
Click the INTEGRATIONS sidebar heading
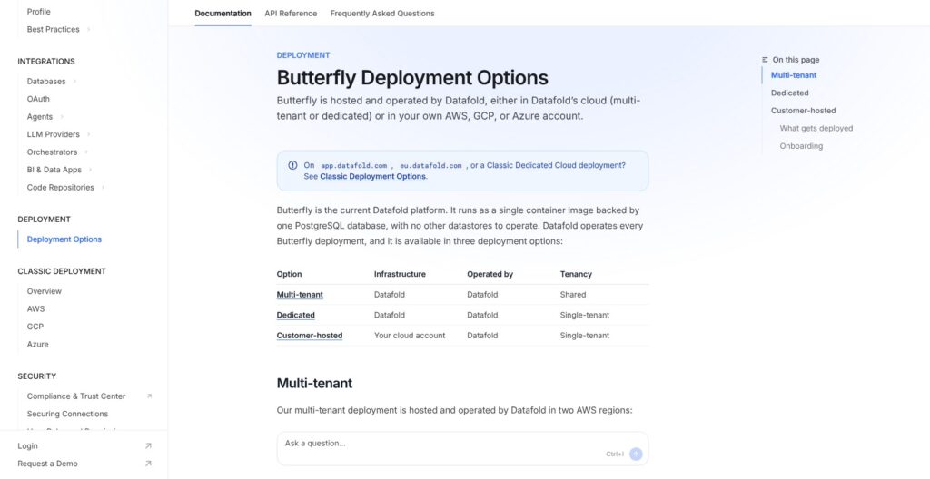[46, 61]
